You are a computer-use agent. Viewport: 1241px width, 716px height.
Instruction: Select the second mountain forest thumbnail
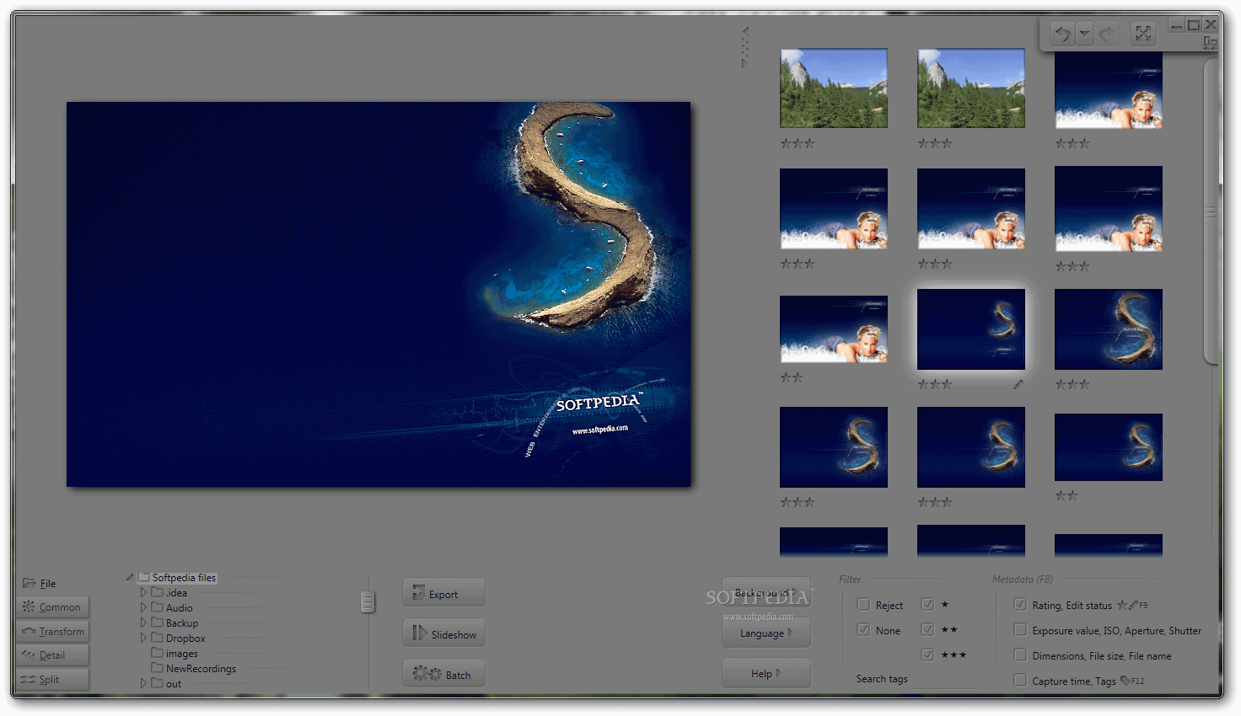pos(971,88)
